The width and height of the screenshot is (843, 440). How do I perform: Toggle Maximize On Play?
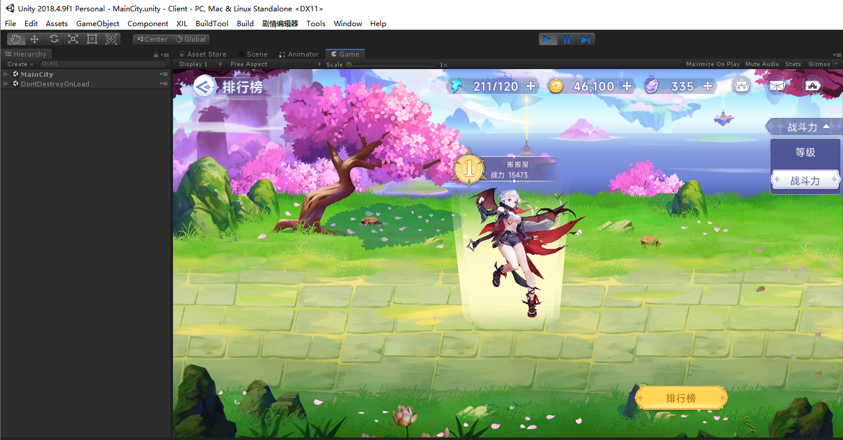pyautogui.click(x=712, y=64)
